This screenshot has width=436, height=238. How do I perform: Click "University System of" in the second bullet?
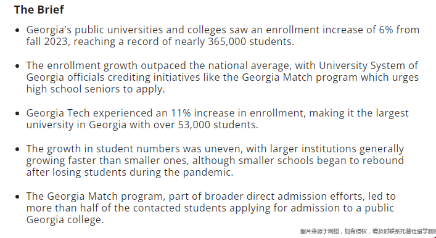point(368,66)
